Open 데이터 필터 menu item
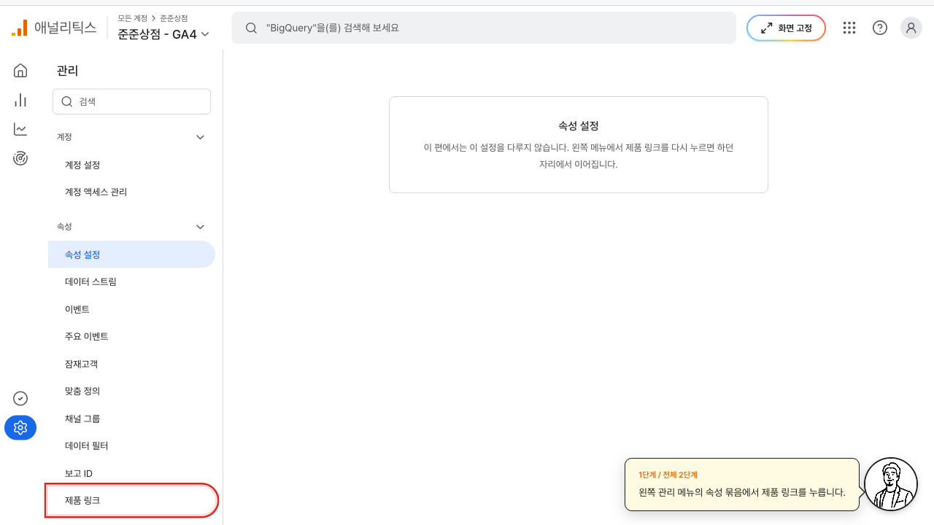934x525 pixels. click(x=131, y=446)
